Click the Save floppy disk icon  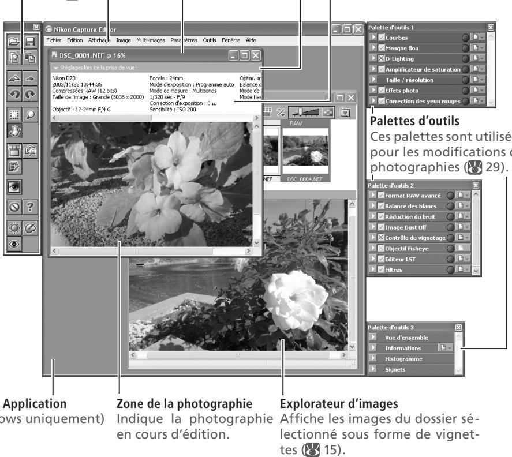[x=31, y=42]
